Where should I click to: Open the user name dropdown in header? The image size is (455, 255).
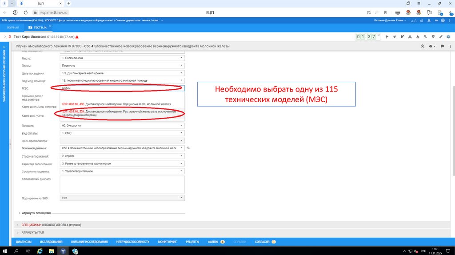(390, 20)
